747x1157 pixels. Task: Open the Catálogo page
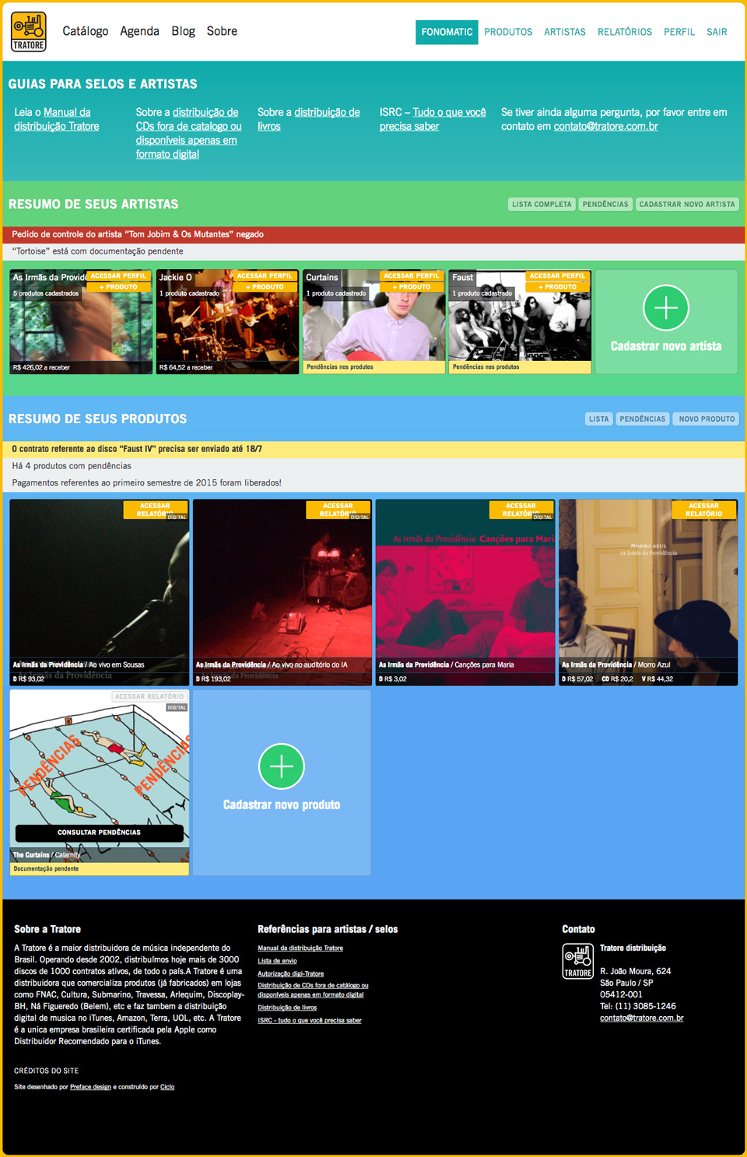click(86, 31)
